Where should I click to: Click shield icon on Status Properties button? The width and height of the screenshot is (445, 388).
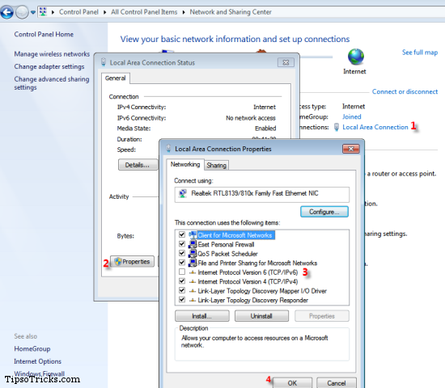(118, 261)
